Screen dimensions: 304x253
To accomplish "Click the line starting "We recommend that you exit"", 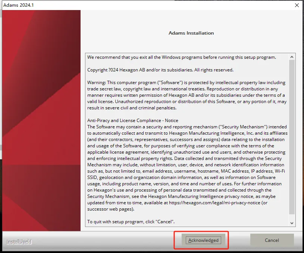I will click(182, 57).
